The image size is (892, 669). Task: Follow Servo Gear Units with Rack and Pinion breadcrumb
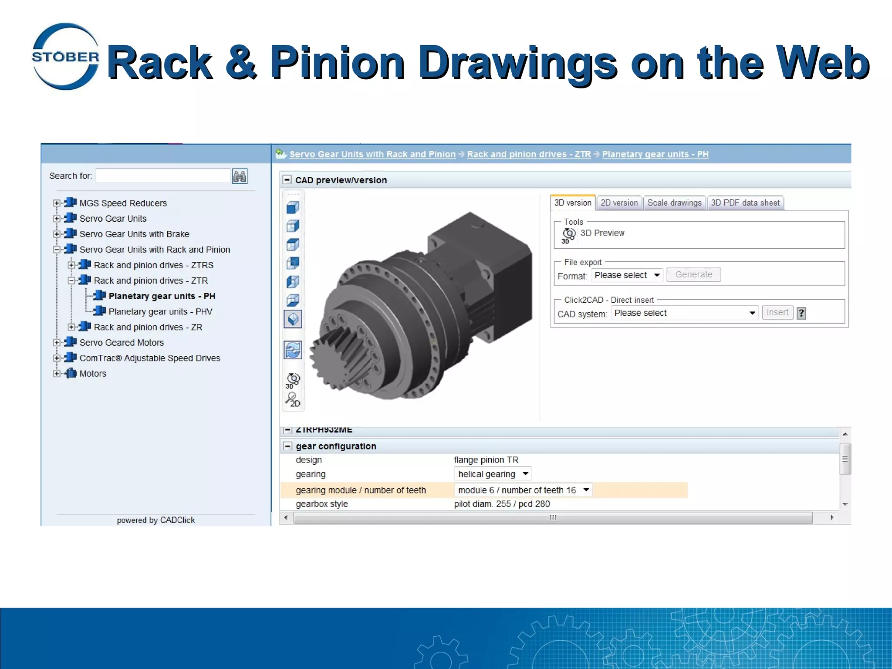coord(372,154)
